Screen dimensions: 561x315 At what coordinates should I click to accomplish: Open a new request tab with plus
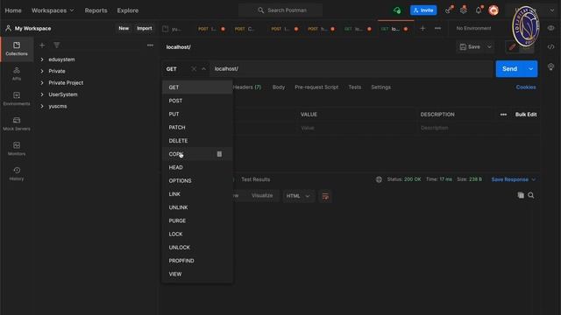[x=423, y=28]
